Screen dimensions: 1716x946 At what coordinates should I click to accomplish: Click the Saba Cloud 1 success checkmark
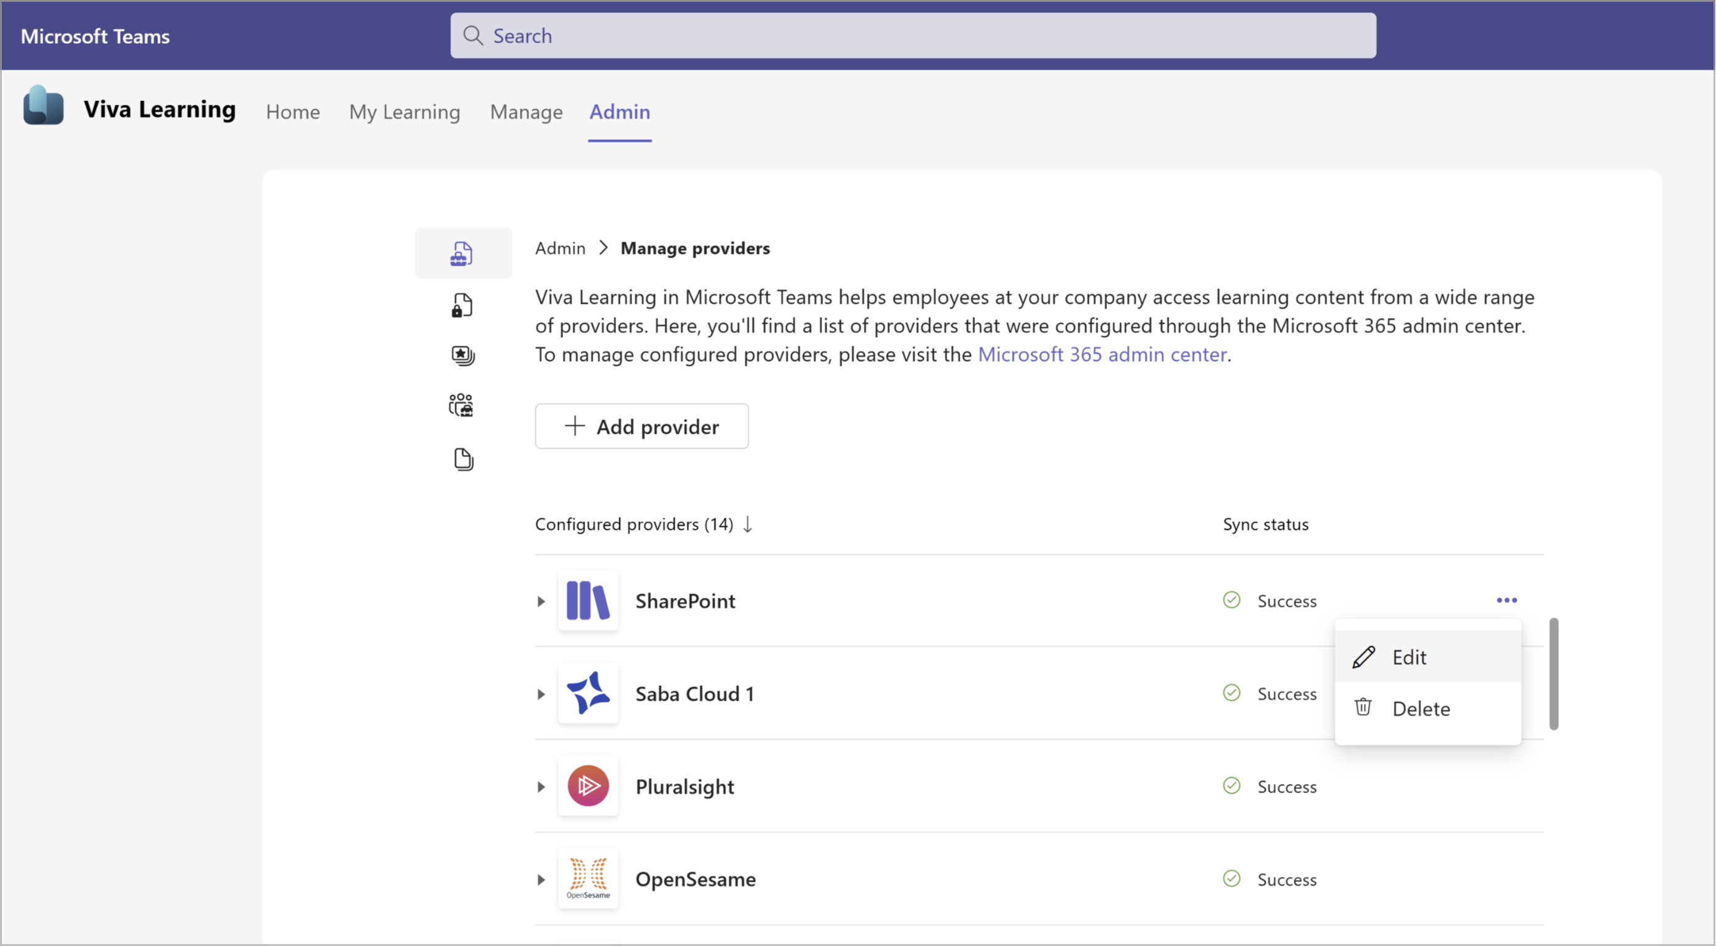click(1233, 694)
